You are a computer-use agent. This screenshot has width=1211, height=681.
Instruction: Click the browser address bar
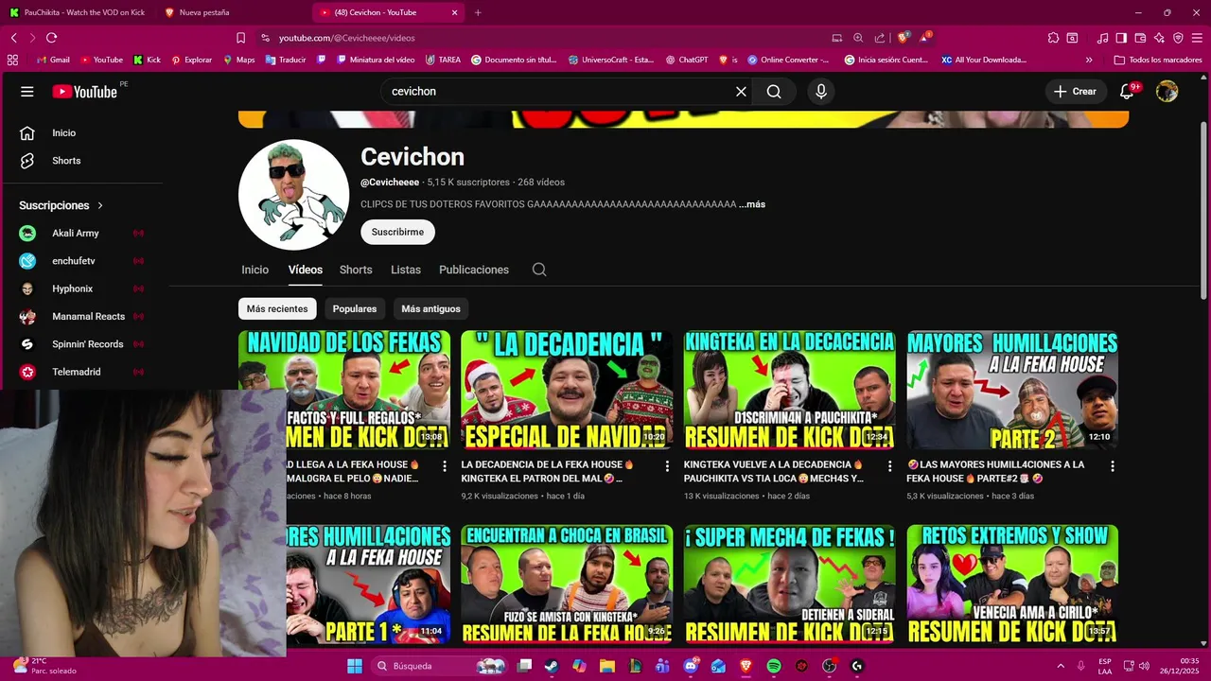(549, 38)
